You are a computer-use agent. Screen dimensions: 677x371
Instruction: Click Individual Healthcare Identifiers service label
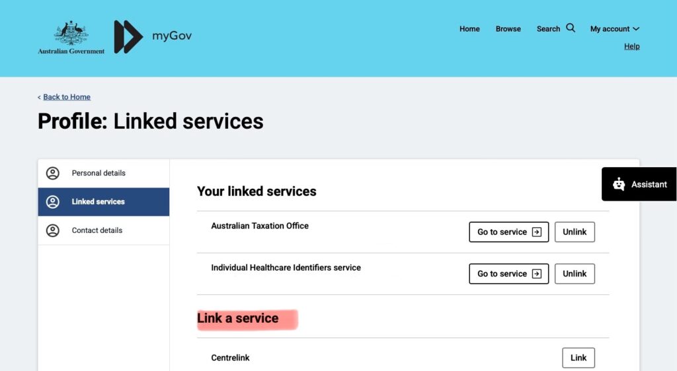point(286,267)
